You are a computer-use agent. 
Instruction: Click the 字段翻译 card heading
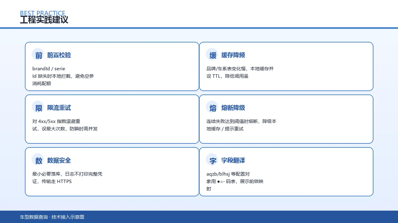(233, 160)
